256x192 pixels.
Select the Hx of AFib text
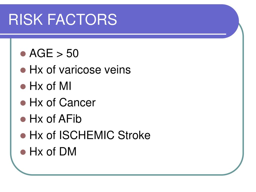[x=55, y=119]
